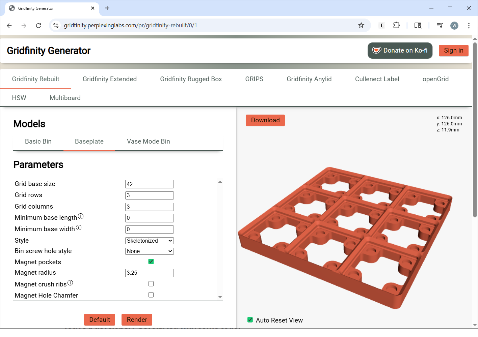Open the Bin screw hole style dropdown
Screen dimensions: 478x337
150,251
